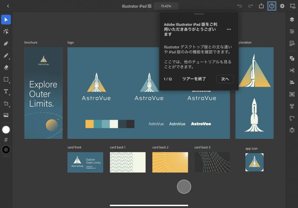Open the Object transform panel icon
Viewport: 298px width, 208px height.
[x=292, y=94]
